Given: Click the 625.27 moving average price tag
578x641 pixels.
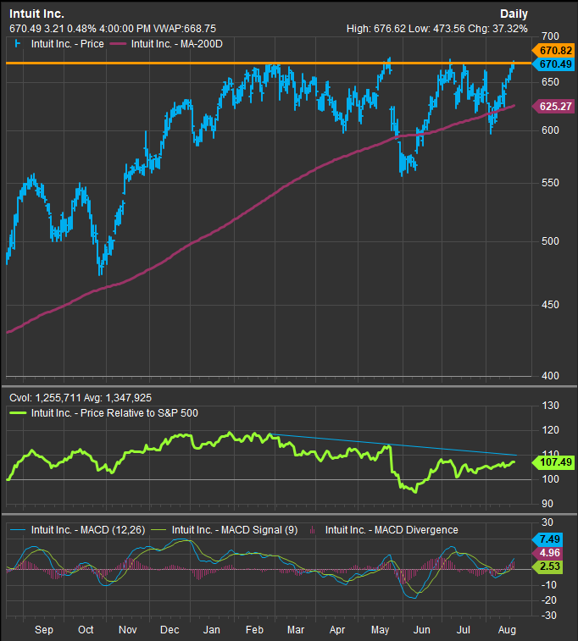Looking at the screenshot, I should (x=553, y=107).
